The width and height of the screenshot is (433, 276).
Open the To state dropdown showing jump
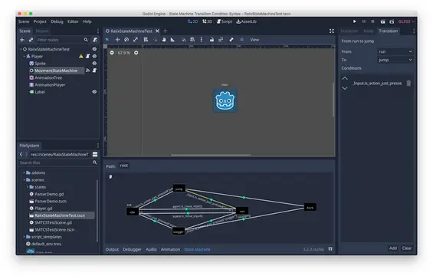[395, 60]
